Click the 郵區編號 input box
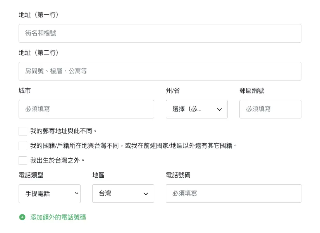Viewport: 320px width, 233px height. click(270, 109)
